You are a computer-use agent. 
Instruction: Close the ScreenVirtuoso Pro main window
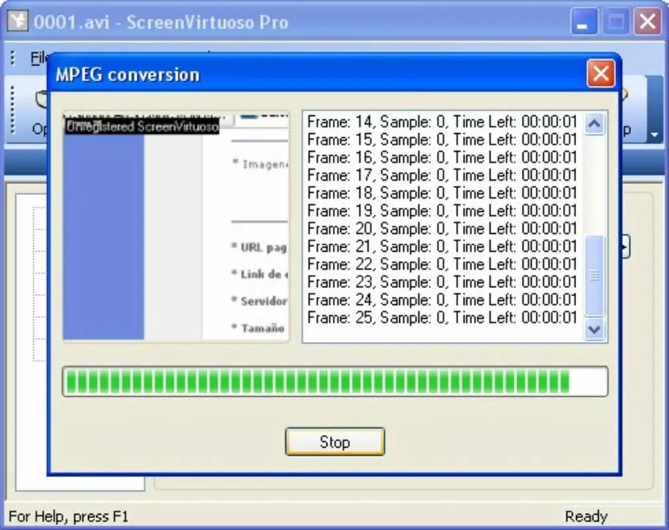click(x=647, y=21)
